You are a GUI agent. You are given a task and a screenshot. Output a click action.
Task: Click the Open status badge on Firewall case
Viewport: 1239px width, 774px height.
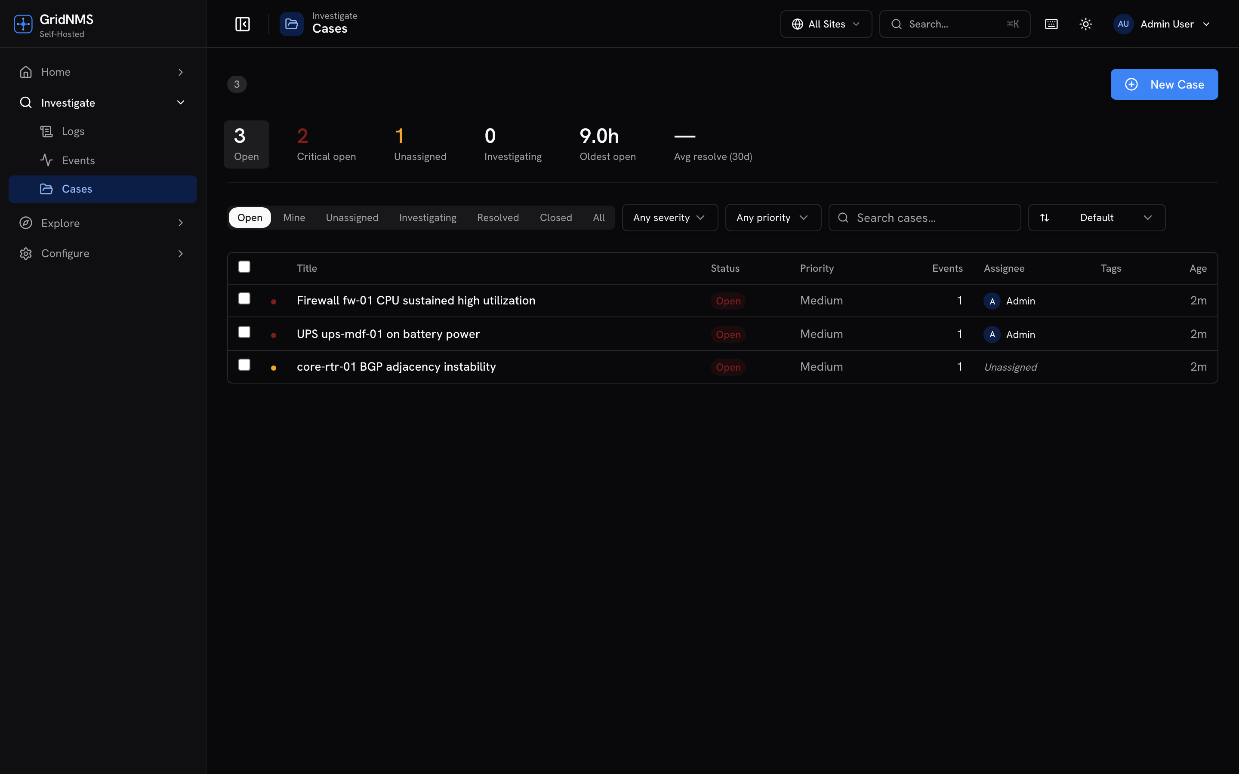(728, 301)
